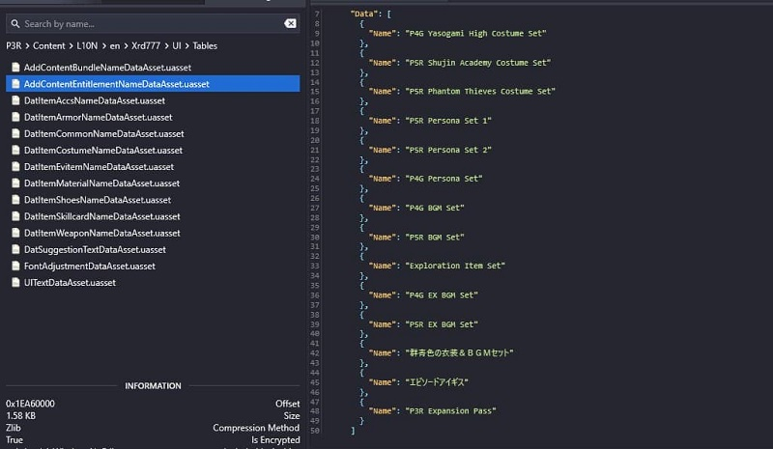Click file icon beside FontAdjustmentDataAsset.uasset

pos(15,266)
